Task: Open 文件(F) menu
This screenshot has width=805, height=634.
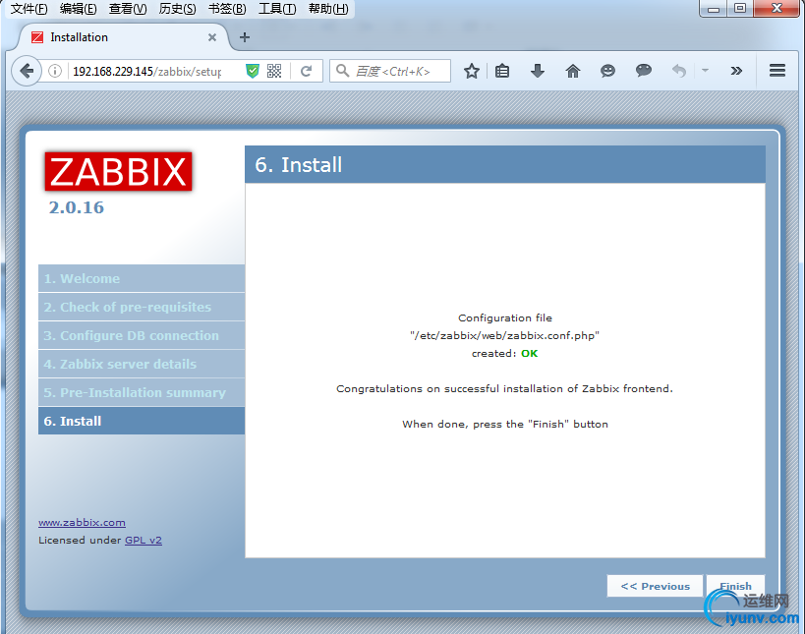Action: 29,9
